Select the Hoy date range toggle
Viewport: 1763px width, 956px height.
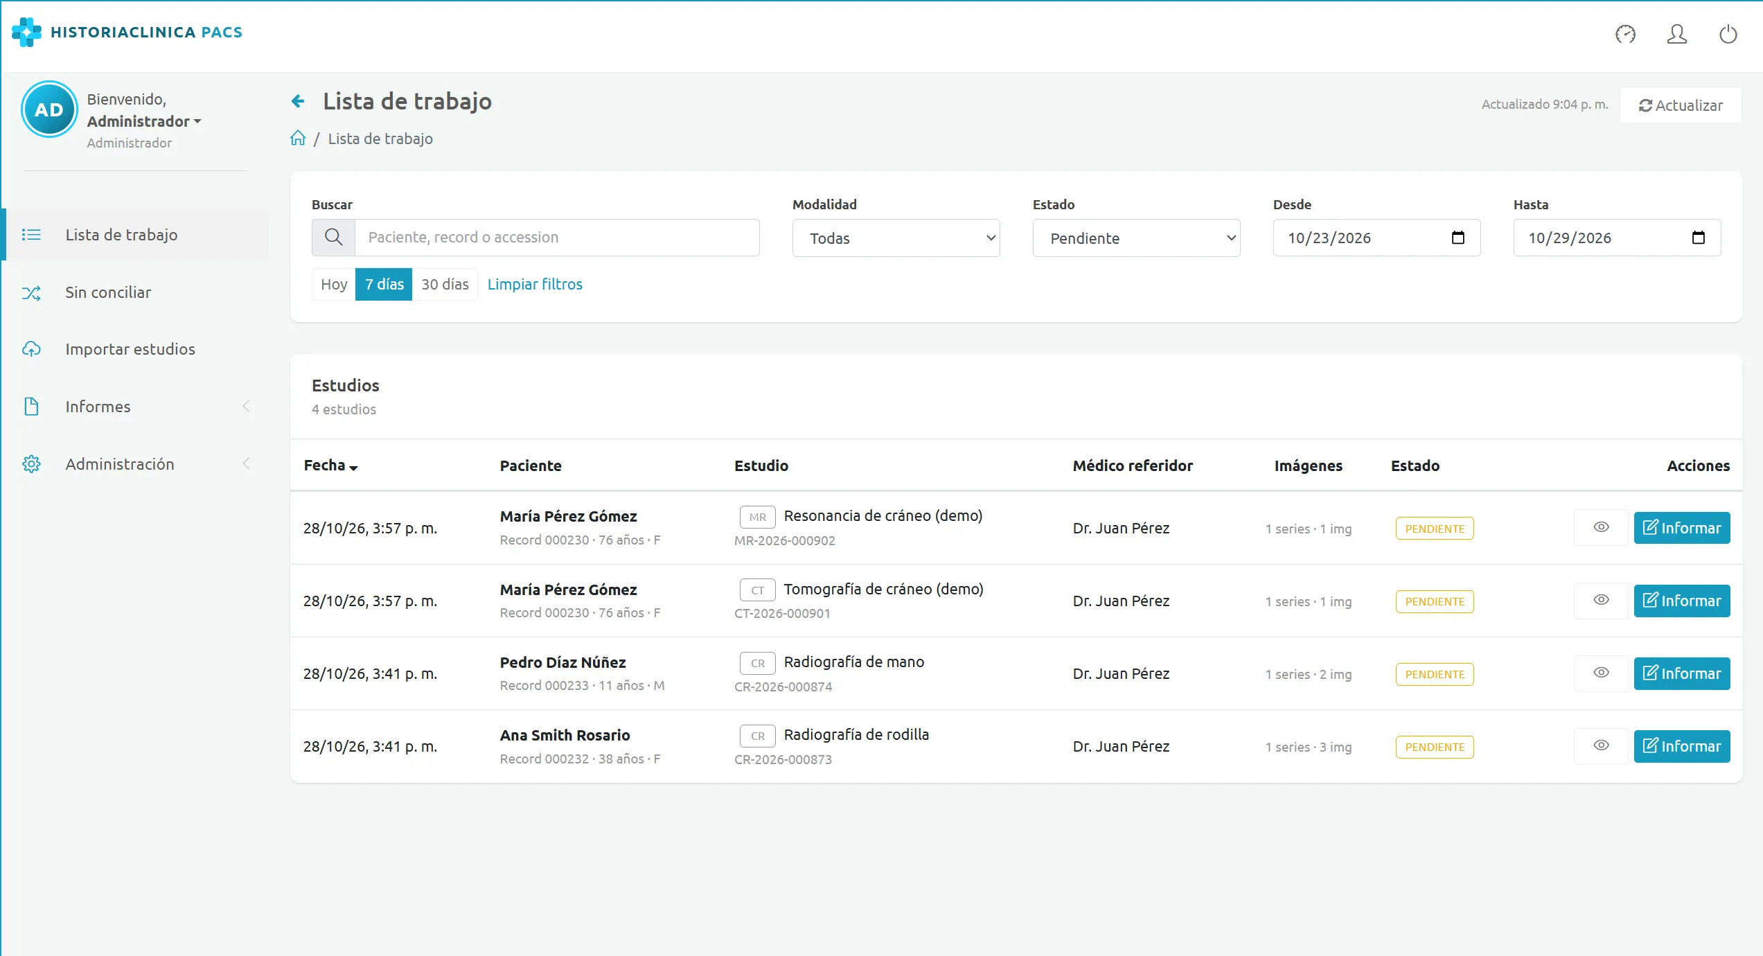click(x=334, y=284)
